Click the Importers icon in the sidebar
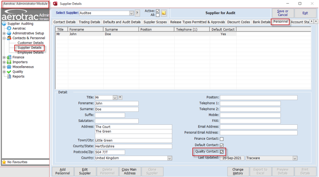319x177 pixels. (x=9, y=62)
